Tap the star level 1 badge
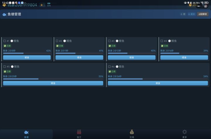 click(42, 5)
